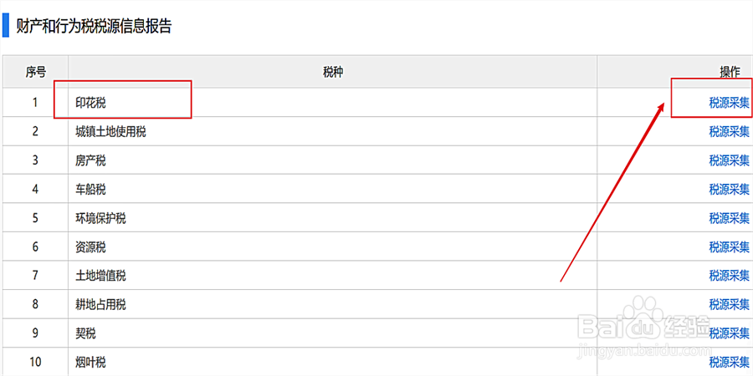
Task: Open 税源采集 for 城镇土地使用税
Action: click(x=729, y=131)
